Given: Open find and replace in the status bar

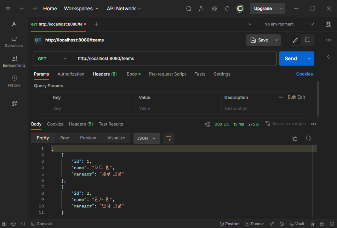Looking at the screenshot, I should [x=23, y=224].
